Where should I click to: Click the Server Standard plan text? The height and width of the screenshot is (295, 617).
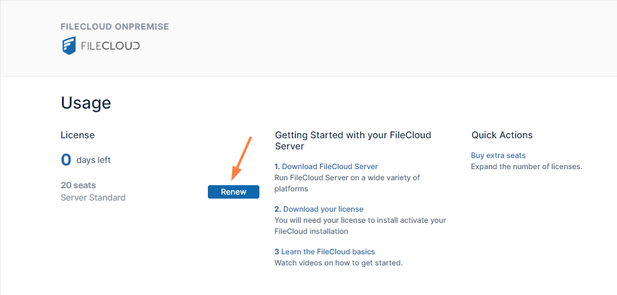click(x=93, y=198)
